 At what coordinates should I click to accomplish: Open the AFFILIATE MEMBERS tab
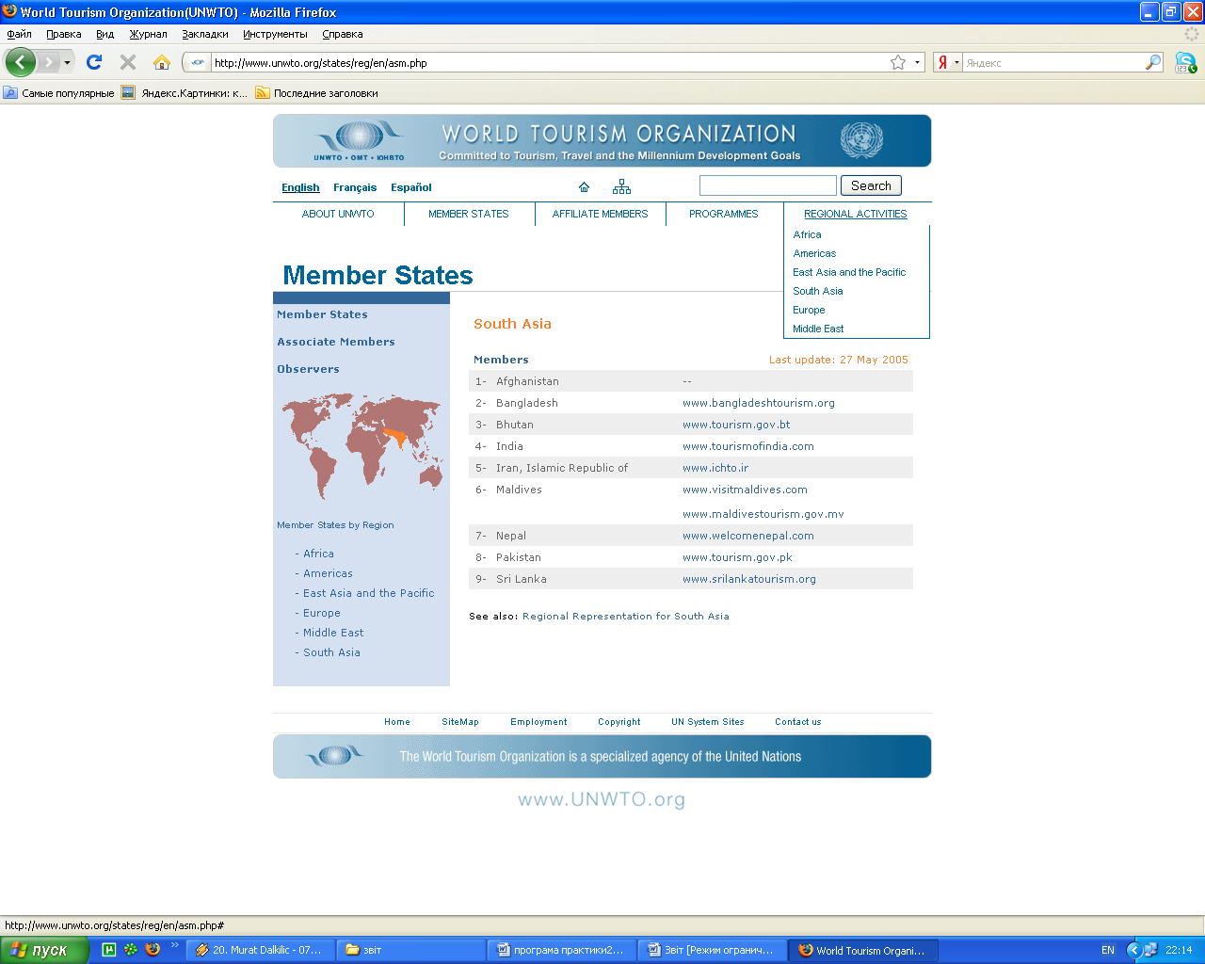(x=600, y=214)
